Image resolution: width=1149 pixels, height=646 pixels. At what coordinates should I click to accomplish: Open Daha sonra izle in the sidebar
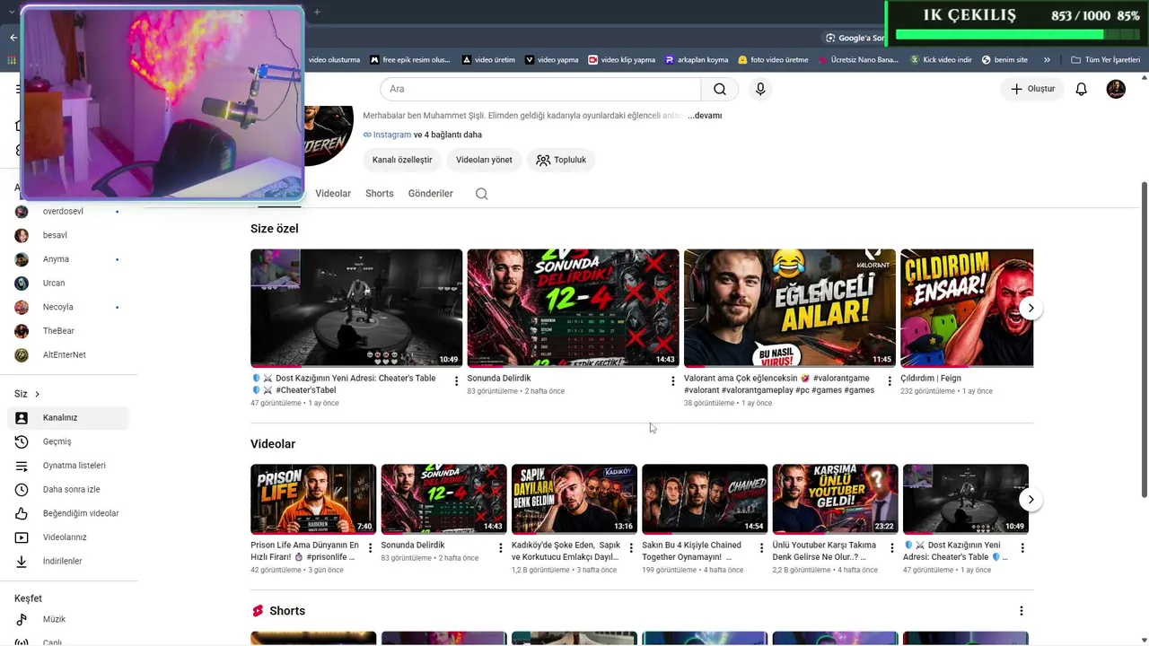(69, 490)
